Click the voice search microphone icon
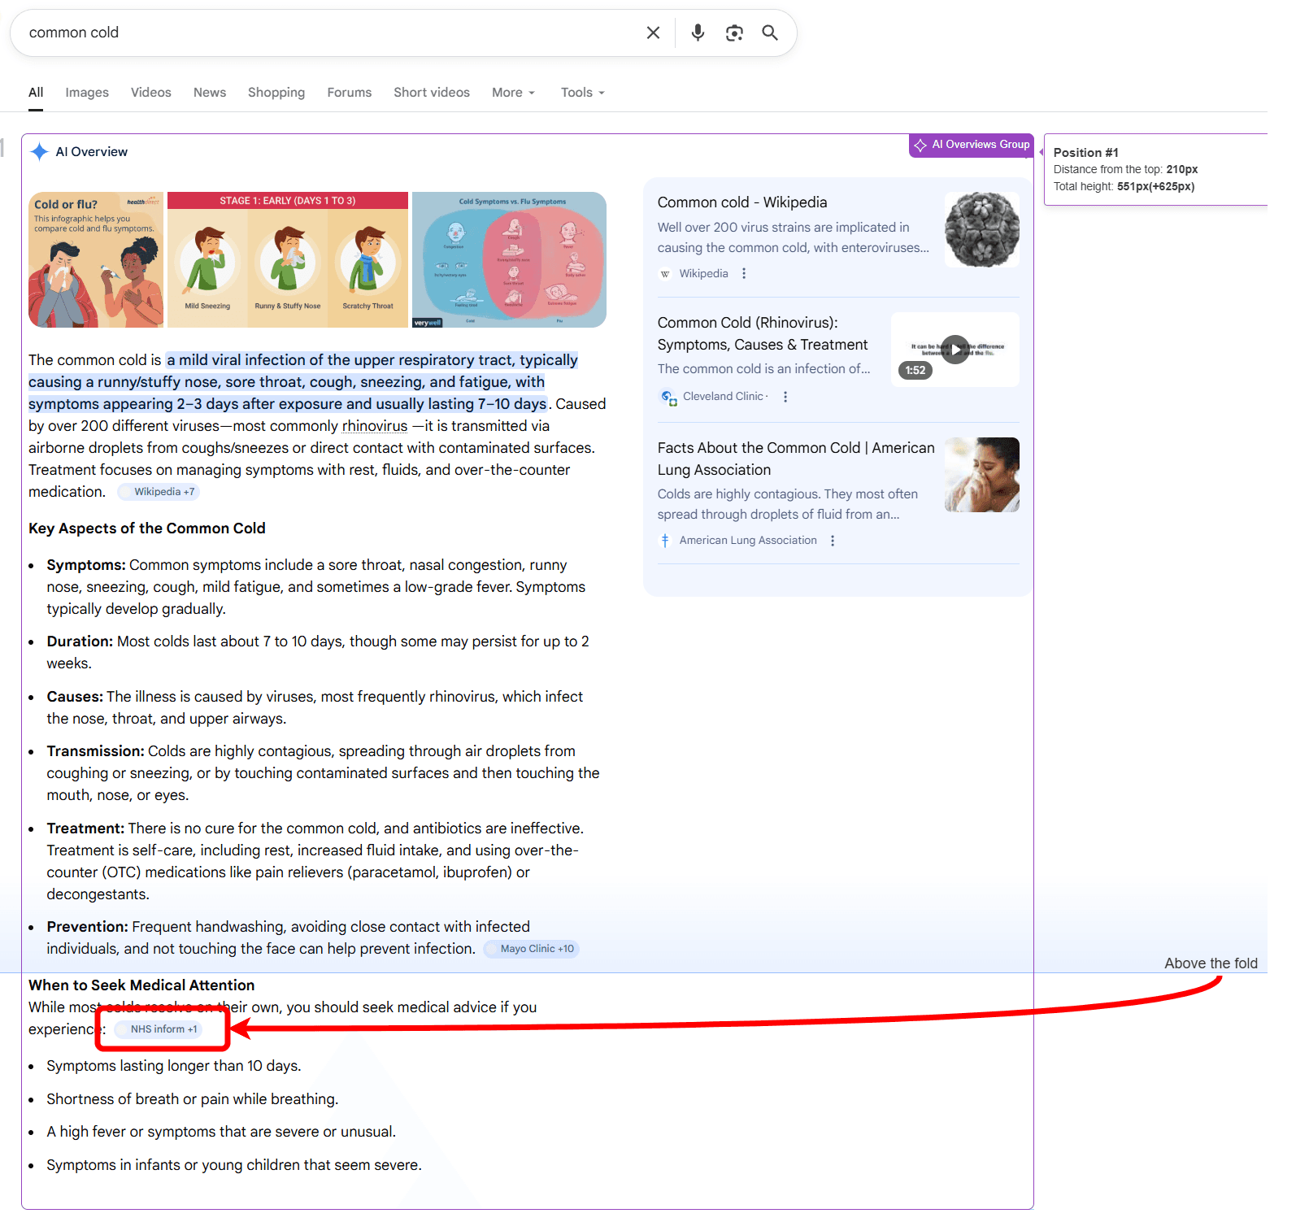1309x1222 pixels. (x=697, y=33)
